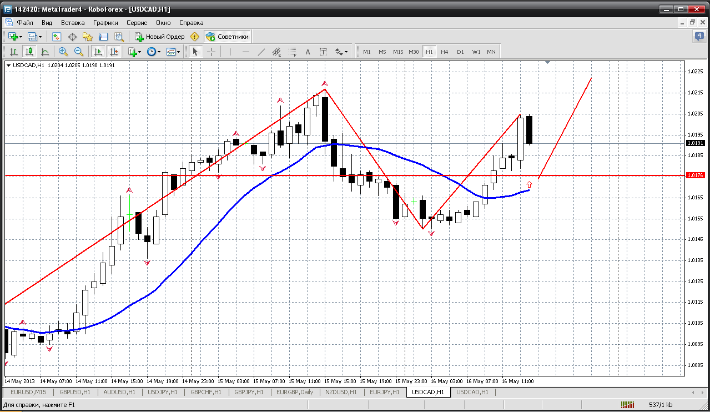
Task: Pick the vertical line drawing tool
Action: point(230,52)
